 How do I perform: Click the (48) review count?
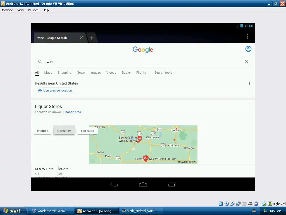[59, 174]
